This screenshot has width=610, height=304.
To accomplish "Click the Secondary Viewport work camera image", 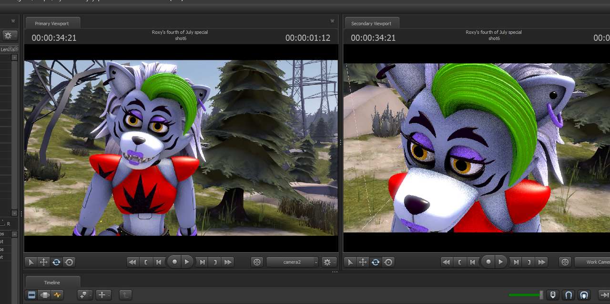I will pos(477,148).
